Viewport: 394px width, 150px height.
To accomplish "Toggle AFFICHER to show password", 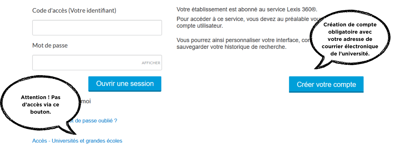I will tap(151, 63).
